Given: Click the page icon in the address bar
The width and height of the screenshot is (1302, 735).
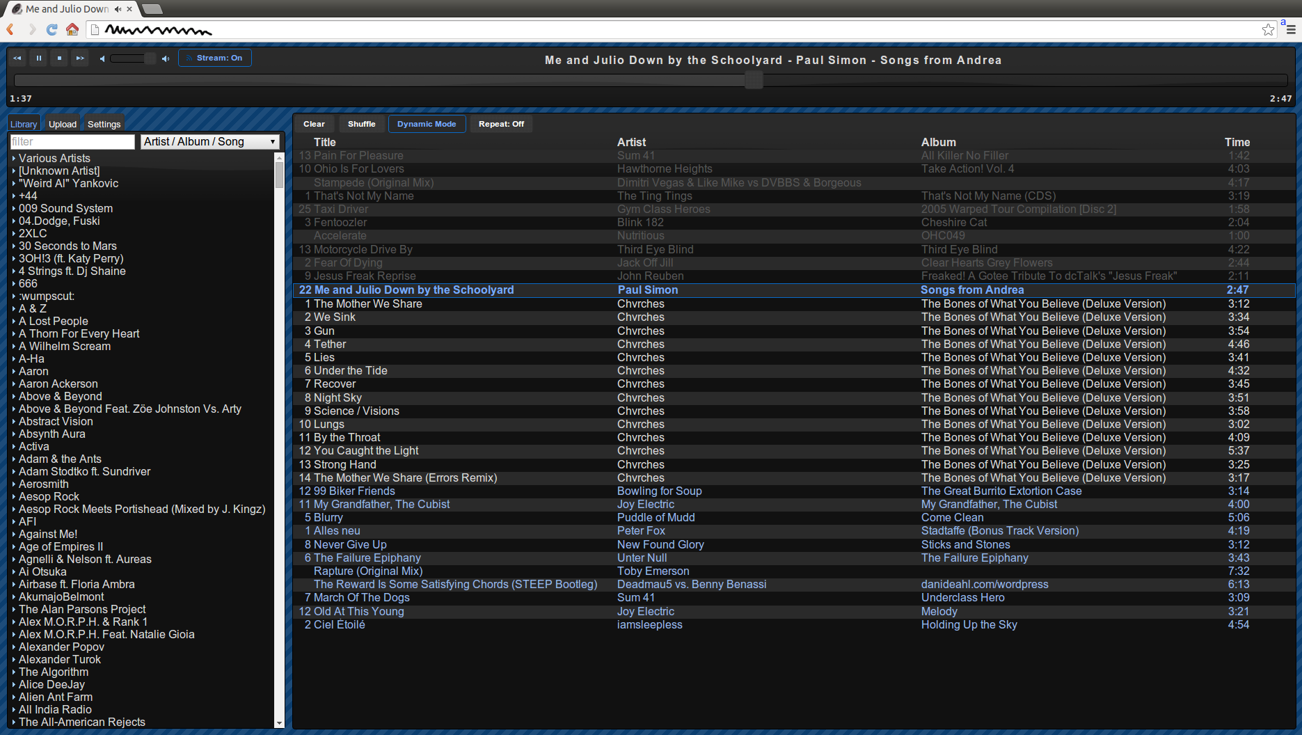Looking at the screenshot, I should point(95,29).
